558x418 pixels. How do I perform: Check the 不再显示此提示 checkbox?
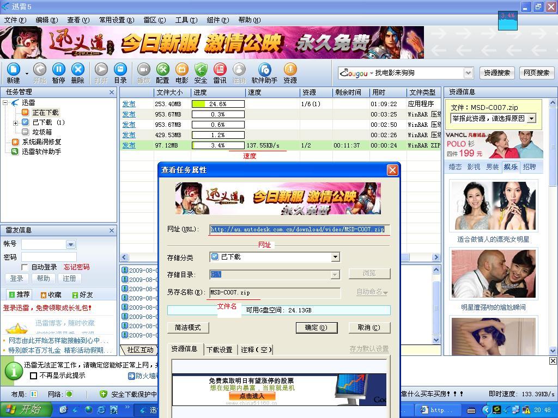33,376
